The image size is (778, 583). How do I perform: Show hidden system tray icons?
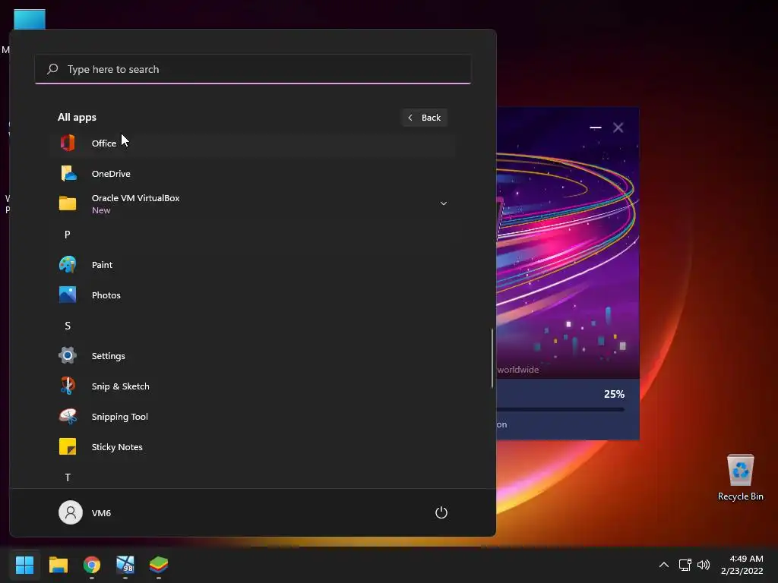[664, 565]
